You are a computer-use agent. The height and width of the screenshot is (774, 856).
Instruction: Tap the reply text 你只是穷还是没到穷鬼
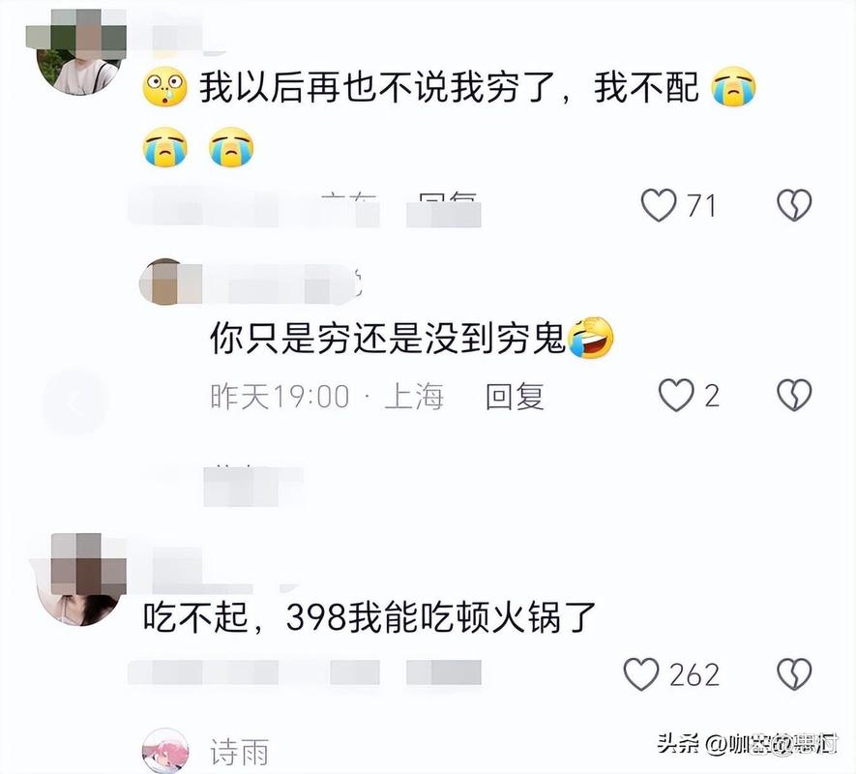click(x=388, y=339)
